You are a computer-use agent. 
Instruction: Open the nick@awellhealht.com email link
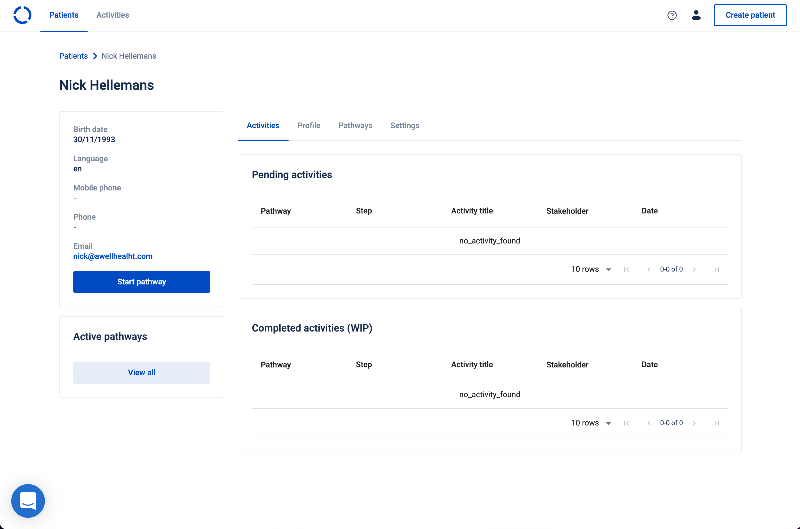tap(113, 256)
